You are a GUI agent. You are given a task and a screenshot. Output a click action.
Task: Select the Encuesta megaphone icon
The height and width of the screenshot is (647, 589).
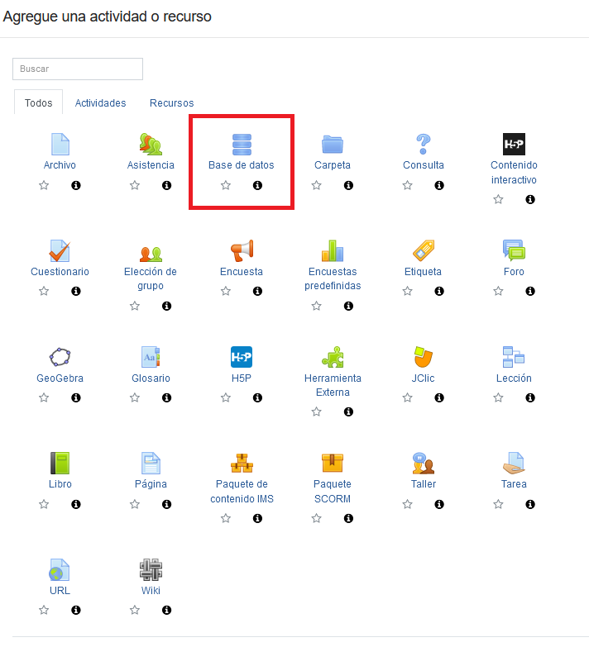click(x=242, y=250)
